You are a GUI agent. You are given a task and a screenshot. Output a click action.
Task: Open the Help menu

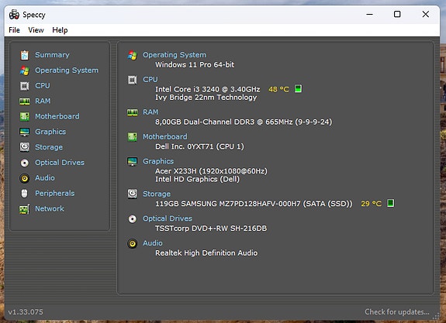(60, 30)
